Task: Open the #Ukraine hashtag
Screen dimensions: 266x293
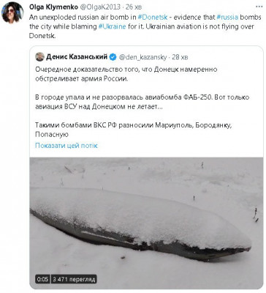Action: pos(112,26)
